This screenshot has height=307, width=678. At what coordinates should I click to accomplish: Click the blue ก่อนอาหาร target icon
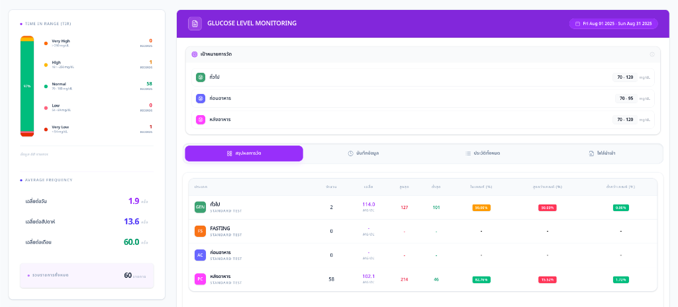(x=200, y=99)
